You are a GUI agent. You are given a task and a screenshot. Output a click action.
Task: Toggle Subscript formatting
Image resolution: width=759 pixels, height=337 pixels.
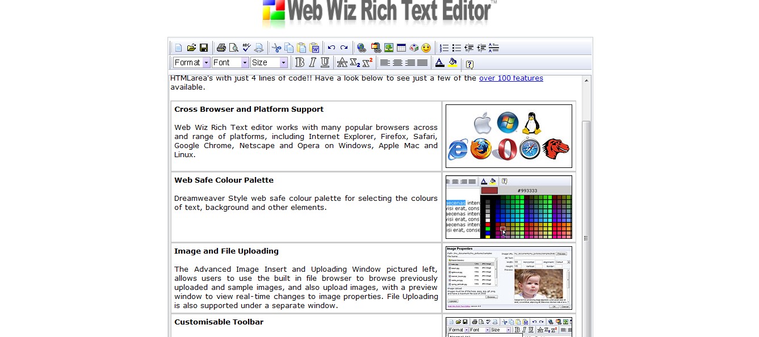pyautogui.click(x=355, y=62)
